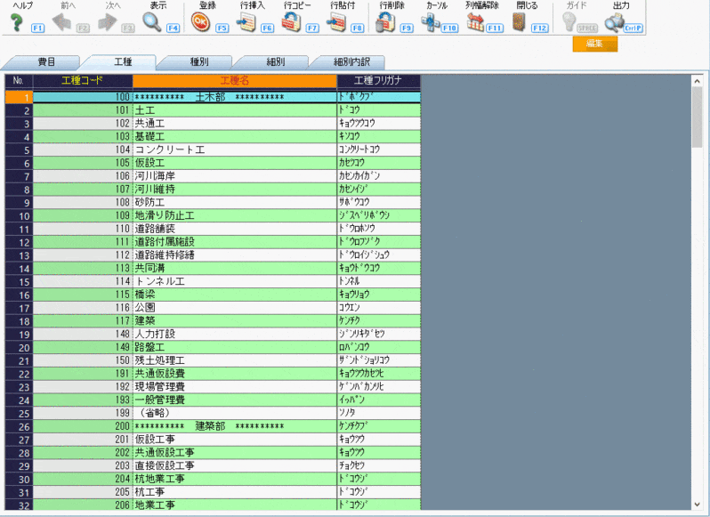Image resolution: width=710 pixels, height=517 pixels.
Task: Switch to the 細別内訳 tab
Action: (x=351, y=62)
